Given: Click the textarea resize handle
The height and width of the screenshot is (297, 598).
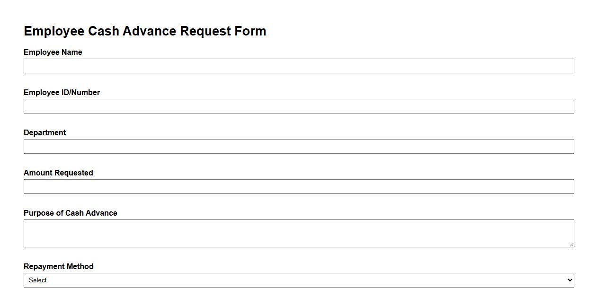Looking at the screenshot, I should 571,245.
